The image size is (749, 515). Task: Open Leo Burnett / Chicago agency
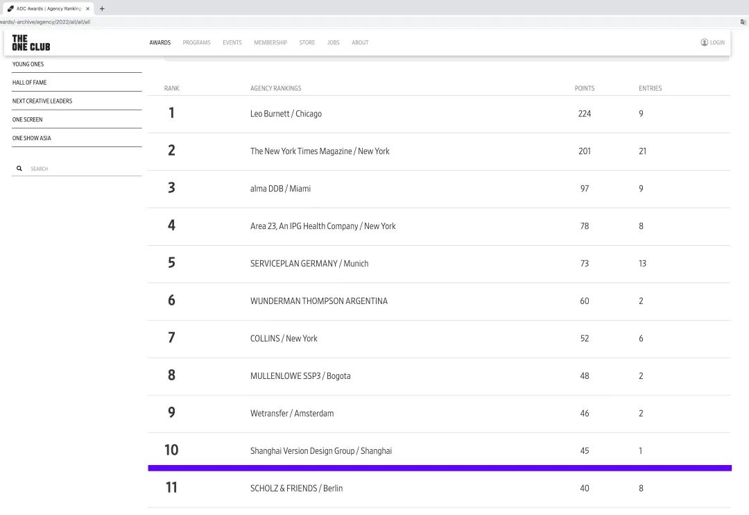286,114
